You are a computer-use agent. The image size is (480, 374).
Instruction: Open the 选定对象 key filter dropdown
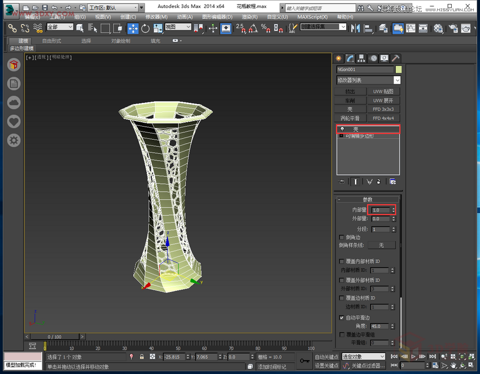363,356
